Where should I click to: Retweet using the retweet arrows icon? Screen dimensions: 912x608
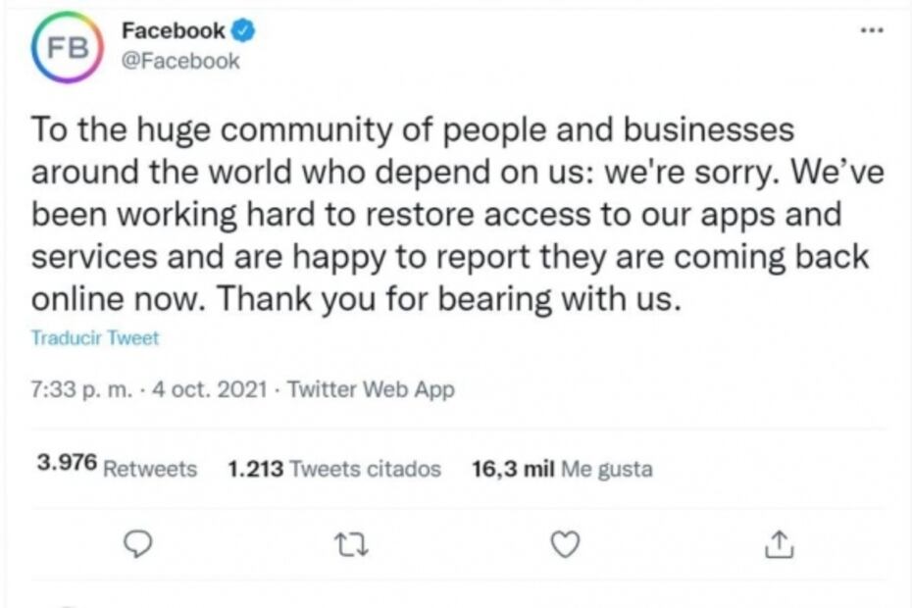[352, 542]
